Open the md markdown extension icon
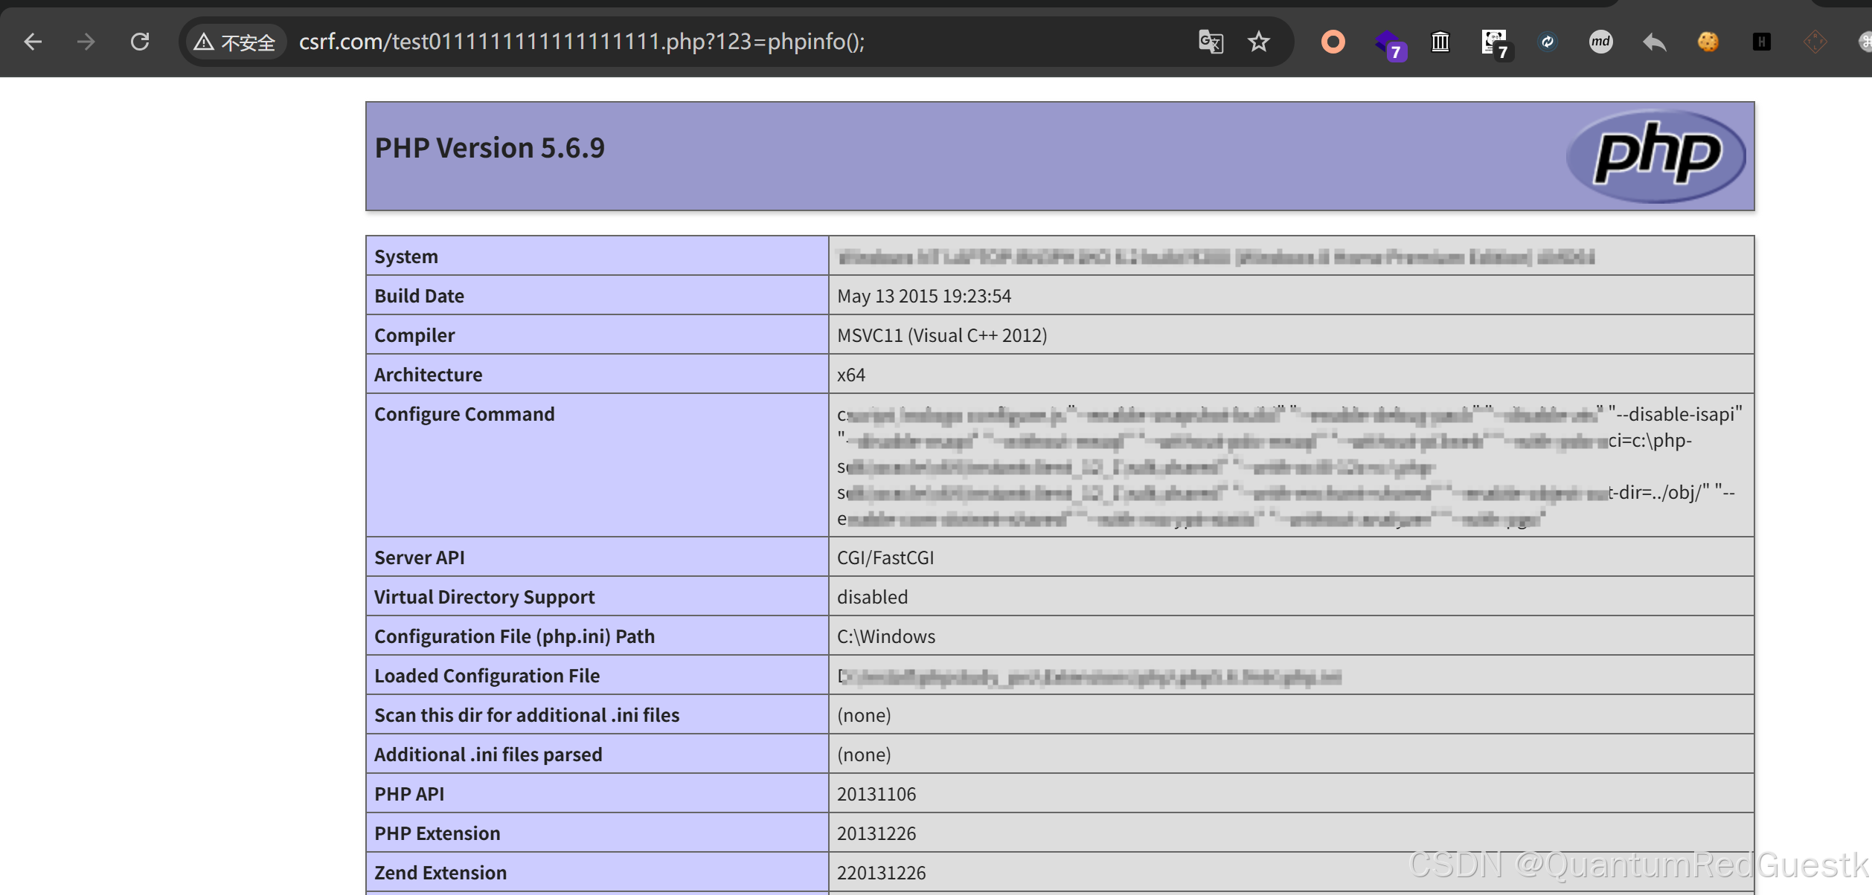Viewport: 1872px width, 895px height. point(1601,42)
